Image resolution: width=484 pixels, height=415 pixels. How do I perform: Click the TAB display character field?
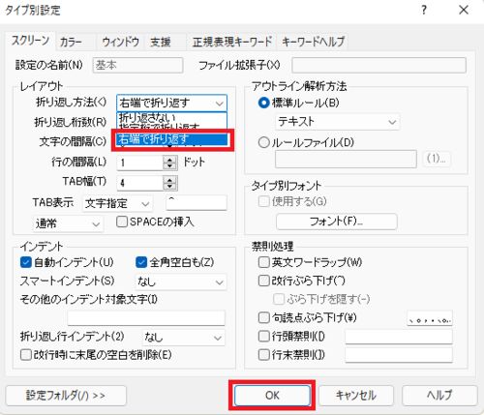(x=197, y=203)
